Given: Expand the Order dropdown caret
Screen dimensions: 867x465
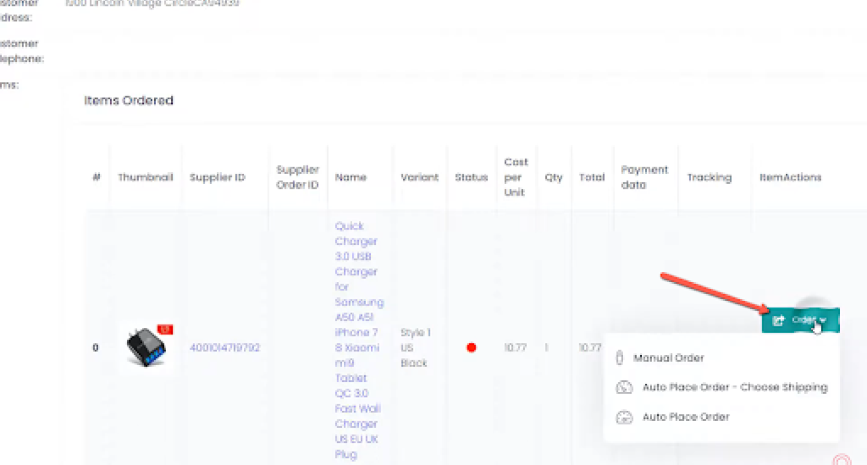Looking at the screenshot, I should tap(823, 321).
